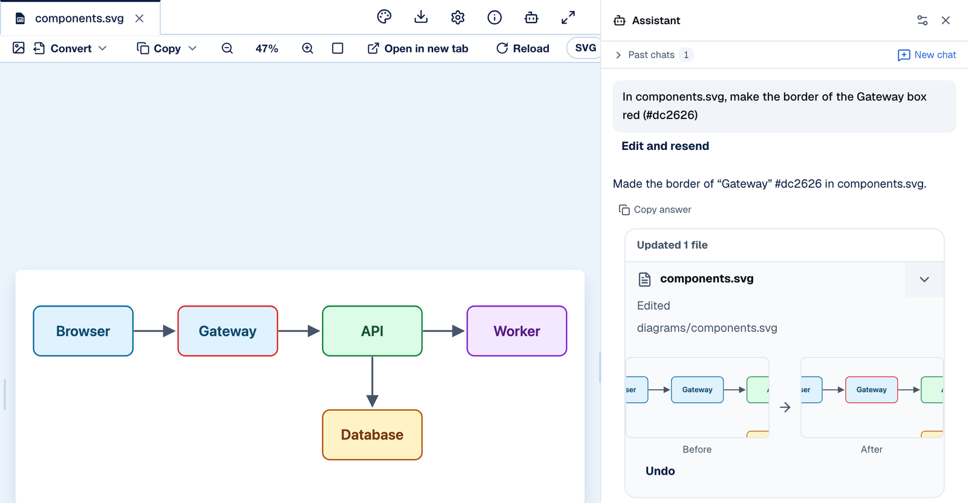Click Edit and resend
Screen dimensions: 968x503
point(665,146)
